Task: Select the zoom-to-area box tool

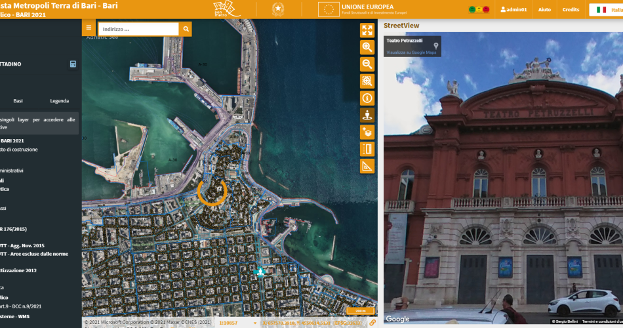Action: (x=367, y=81)
